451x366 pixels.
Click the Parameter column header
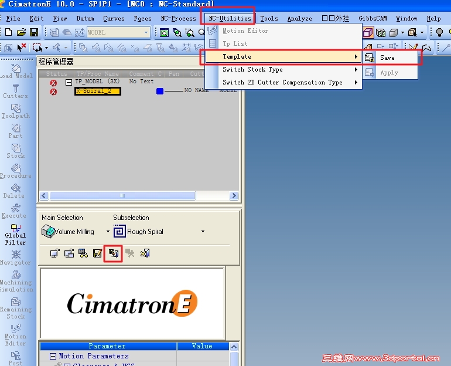(x=108, y=346)
